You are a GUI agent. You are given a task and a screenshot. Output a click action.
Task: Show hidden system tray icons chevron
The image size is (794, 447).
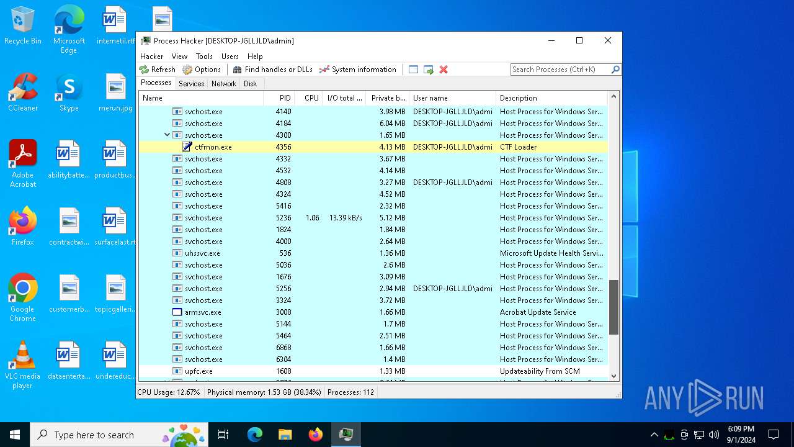[654, 435]
